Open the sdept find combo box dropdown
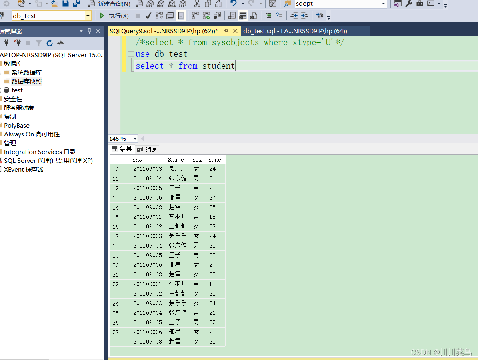Screen dimensions: 478x360 pyautogui.click(x=383, y=4)
